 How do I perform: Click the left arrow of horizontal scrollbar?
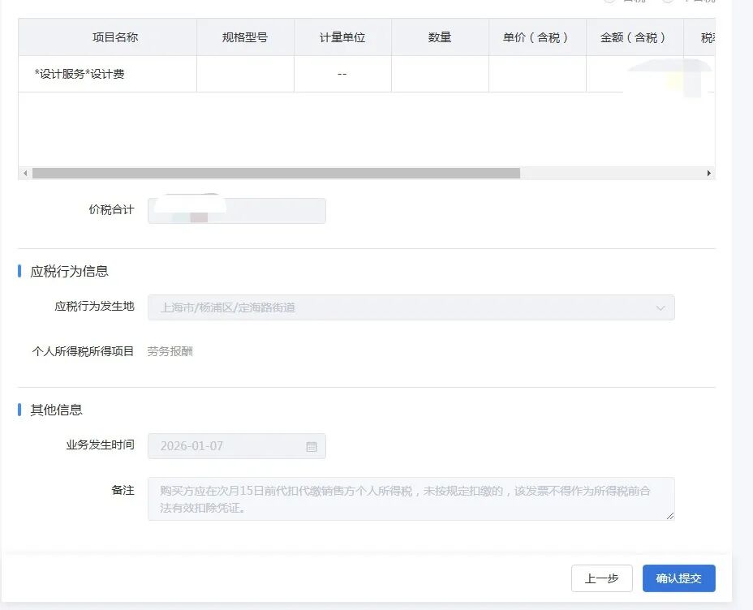click(x=24, y=174)
